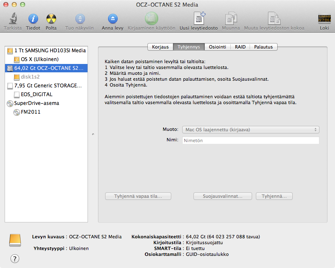Click the green zoom window button
The image size is (335, 268).
[23, 5]
